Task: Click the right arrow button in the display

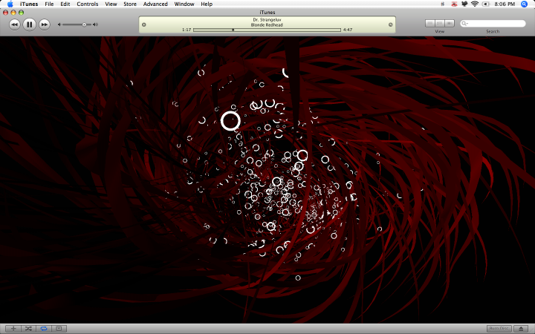Action: [390, 24]
